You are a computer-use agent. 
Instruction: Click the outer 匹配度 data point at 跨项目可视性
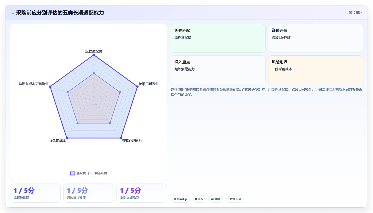(137, 87)
